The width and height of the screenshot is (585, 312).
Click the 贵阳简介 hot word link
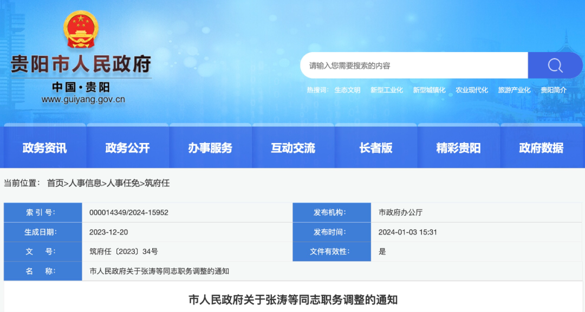554,90
